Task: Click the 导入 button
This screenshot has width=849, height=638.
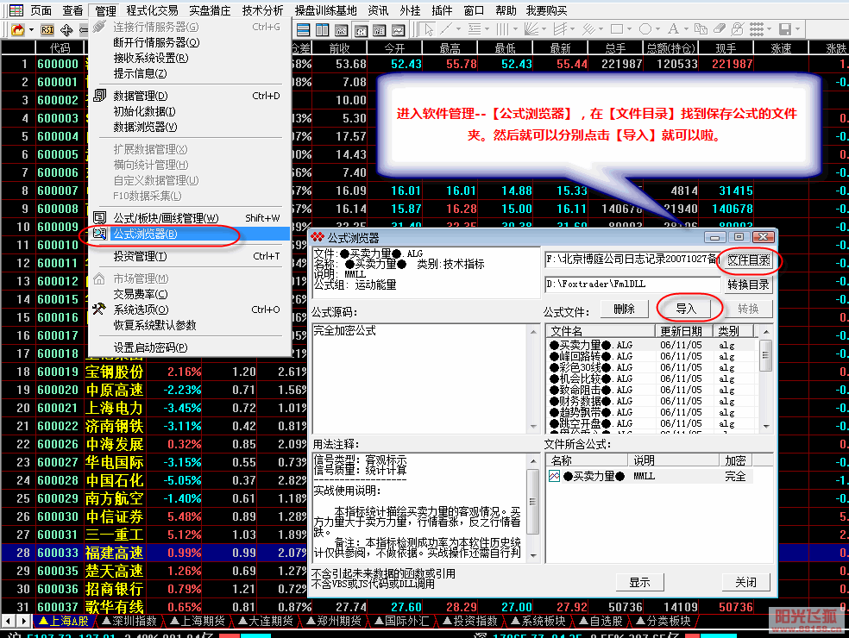Action: point(686,309)
